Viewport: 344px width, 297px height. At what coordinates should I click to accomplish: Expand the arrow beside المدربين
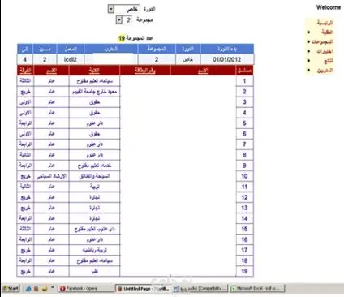coord(309,70)
